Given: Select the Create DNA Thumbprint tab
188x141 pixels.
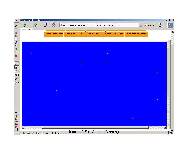Looking at the screenshot, I should 136,34.
